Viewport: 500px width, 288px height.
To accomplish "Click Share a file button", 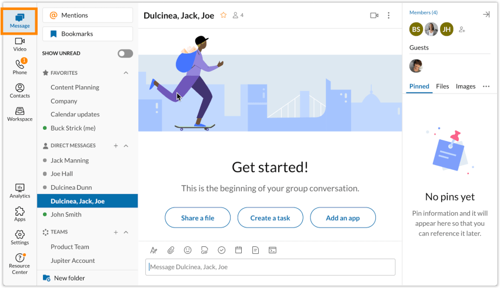I will 198,218.
